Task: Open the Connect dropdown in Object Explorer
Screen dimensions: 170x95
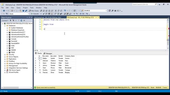Action: point(5,21)
